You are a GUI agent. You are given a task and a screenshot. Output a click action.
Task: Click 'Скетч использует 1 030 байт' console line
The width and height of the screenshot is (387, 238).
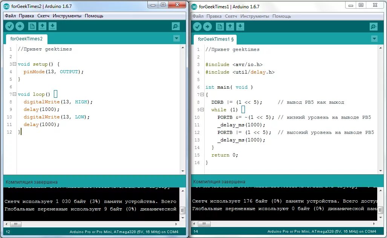click(90, 201)
